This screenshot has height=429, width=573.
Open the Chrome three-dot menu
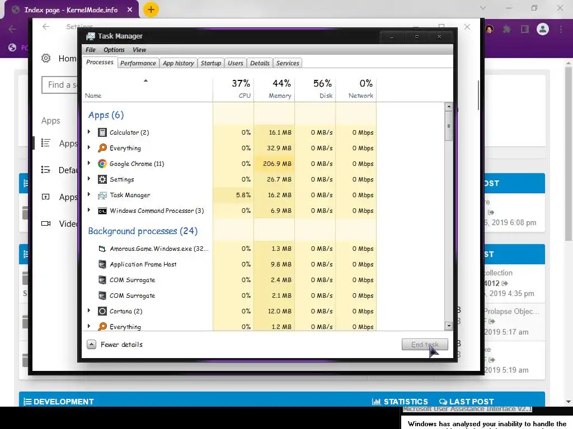coord(561,29)
